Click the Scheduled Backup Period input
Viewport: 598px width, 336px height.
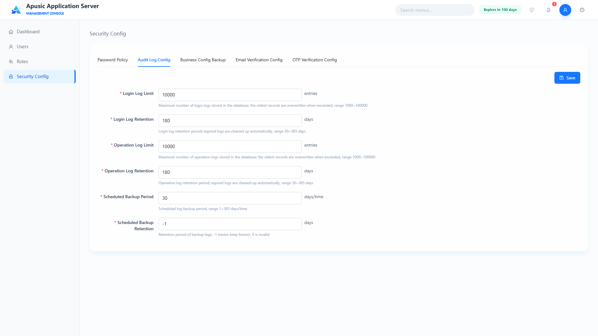click(230, 198)
